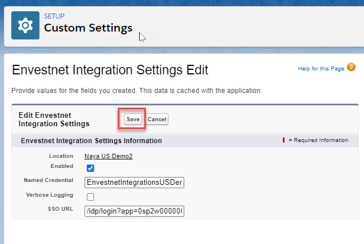364x244 pixels.
Task: Click the Enabled field label
Action: pyautogui.click(x=62, y=166)
